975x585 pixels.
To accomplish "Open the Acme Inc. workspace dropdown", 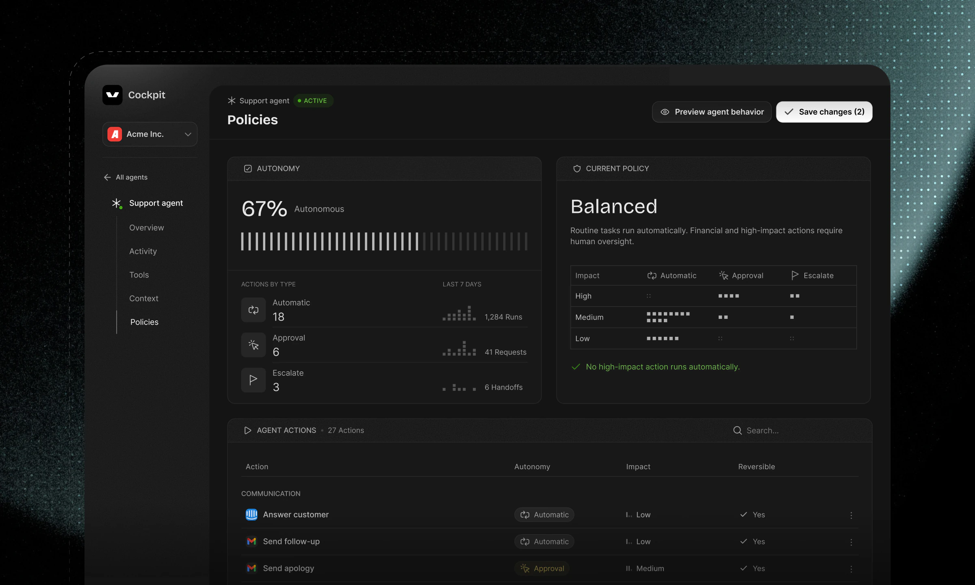I will [x=150, y=134].
